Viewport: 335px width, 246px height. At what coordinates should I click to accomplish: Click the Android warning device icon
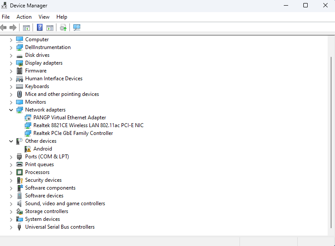(x=28, y=149)
